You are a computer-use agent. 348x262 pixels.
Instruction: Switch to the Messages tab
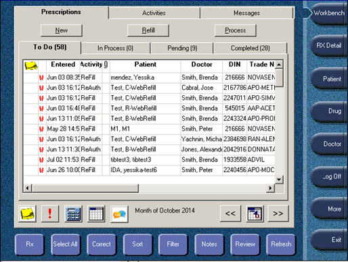pos(246,13)
